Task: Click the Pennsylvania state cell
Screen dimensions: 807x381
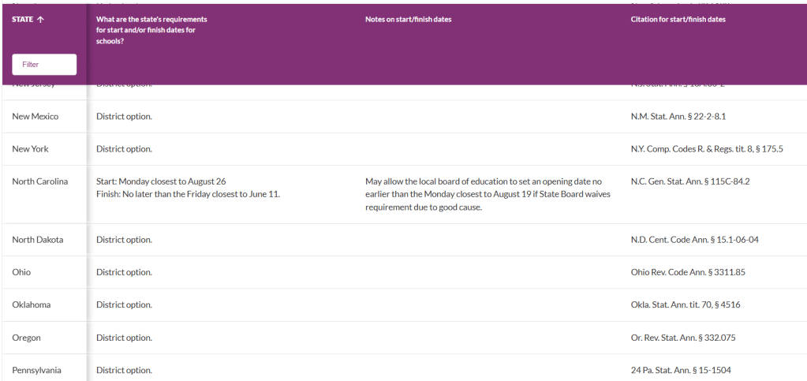Action: click(x=36, y=370)
